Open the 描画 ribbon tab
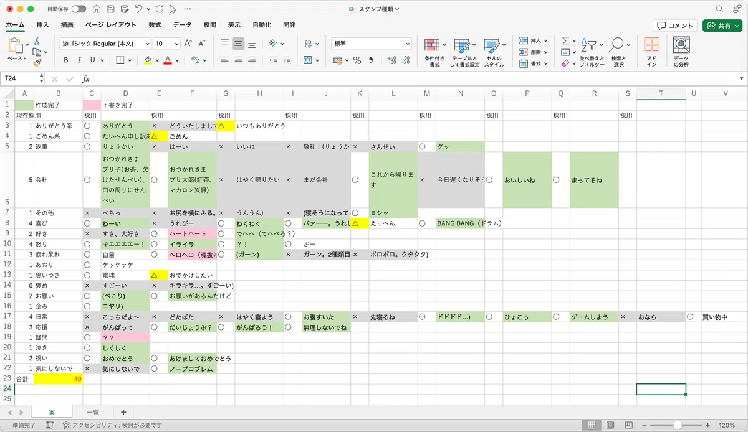Viewport: 748px width, 432px height. [x=67, y=25]
